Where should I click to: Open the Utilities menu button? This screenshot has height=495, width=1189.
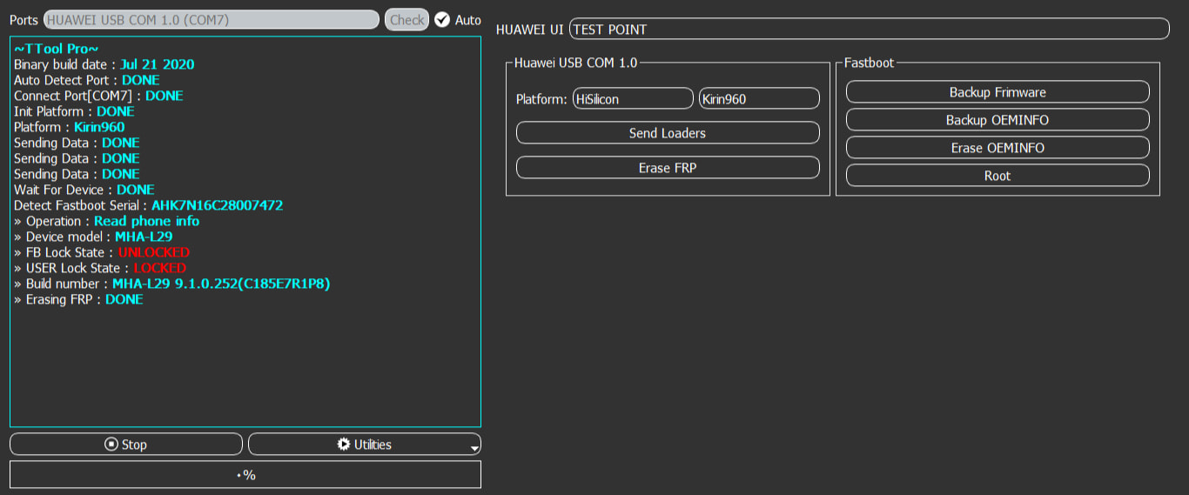[x=365, y=444]
